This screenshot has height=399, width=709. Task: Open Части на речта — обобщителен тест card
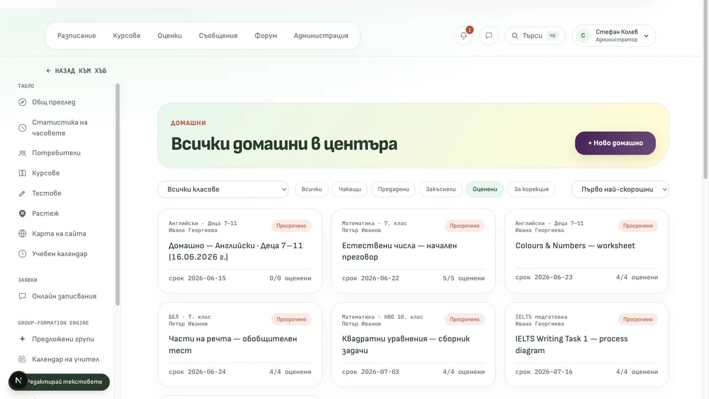click(240, 344)
